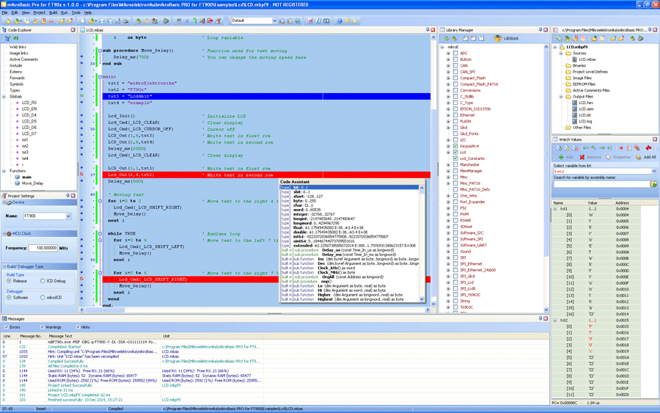Pin the Messages panel
The width and height of the screenshot is (660, 413).
[540, 318]
